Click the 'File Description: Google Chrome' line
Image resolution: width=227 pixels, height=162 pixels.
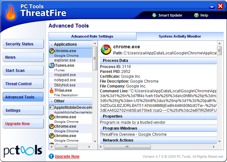pyautogui.click(x=129, y=81)
